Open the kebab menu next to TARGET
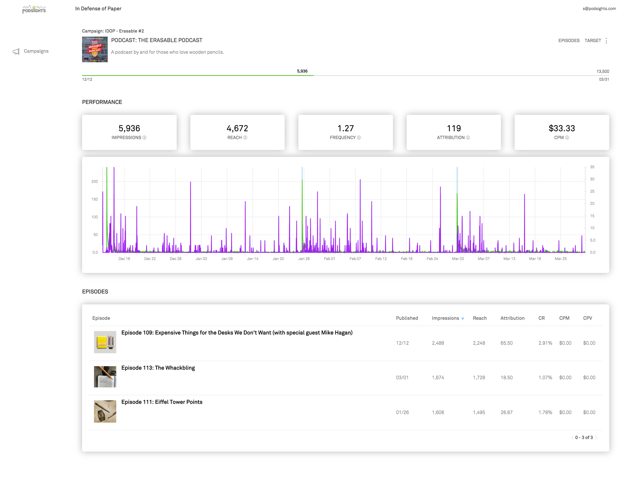 coord(606,40)
